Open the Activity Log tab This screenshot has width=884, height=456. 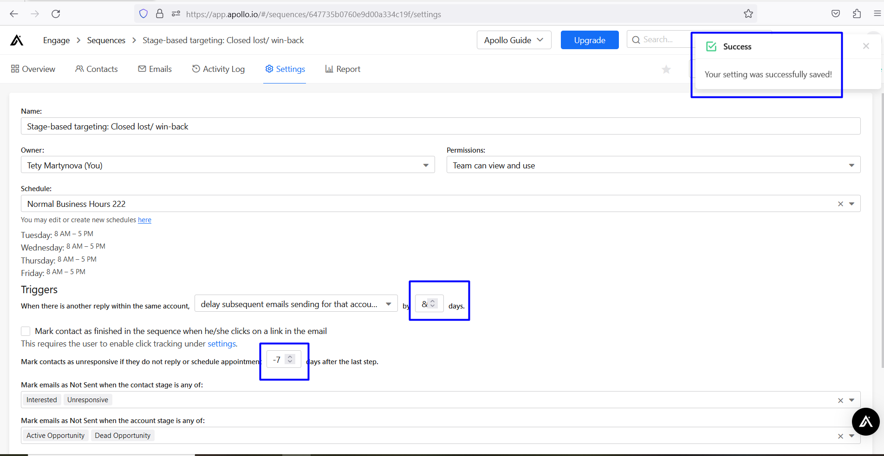tap(218, 69)
